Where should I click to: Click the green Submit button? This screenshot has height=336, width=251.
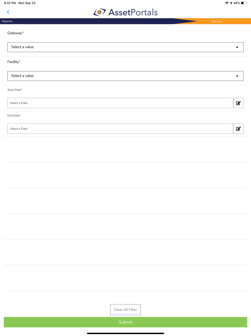[x=125, y=322]
